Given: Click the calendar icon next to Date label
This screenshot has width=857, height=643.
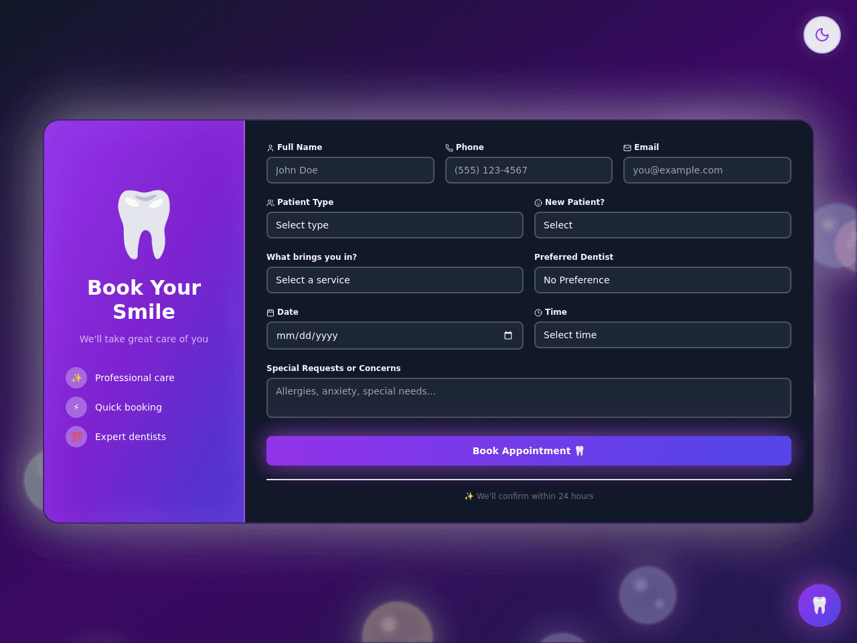Looking at the screenshot, I should pyautogui.click(x=270, y=313).
